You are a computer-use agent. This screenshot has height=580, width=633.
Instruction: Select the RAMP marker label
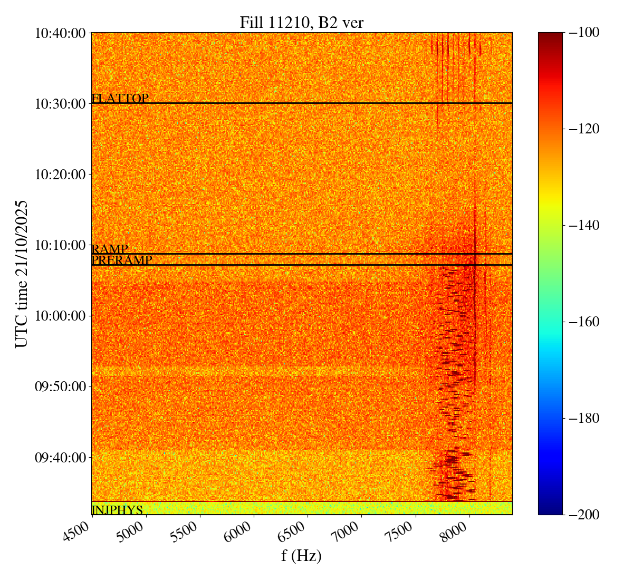tap(110, 249)
